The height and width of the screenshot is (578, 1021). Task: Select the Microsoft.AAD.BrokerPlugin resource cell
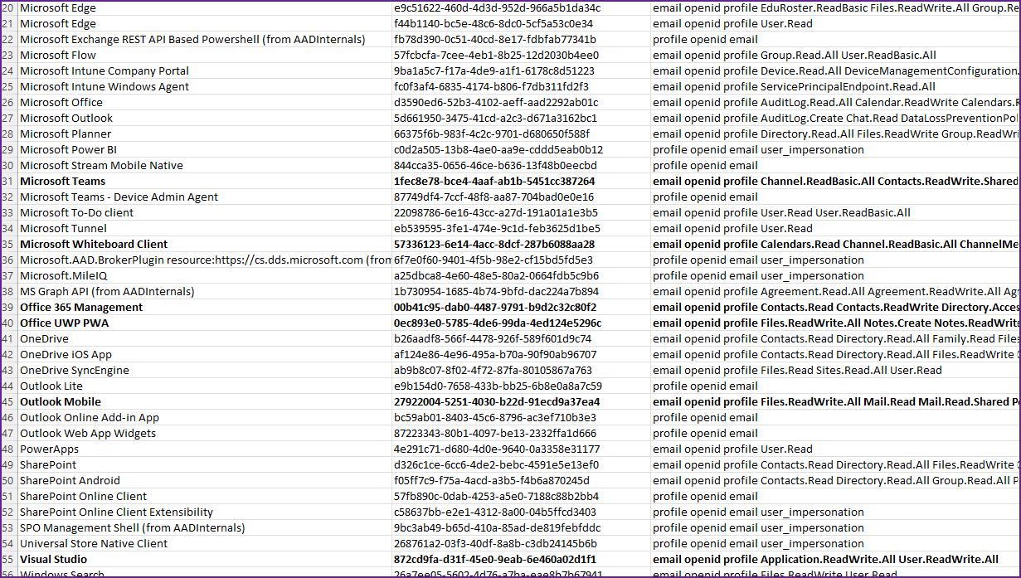pyautogui.click(x=205, y=260)
